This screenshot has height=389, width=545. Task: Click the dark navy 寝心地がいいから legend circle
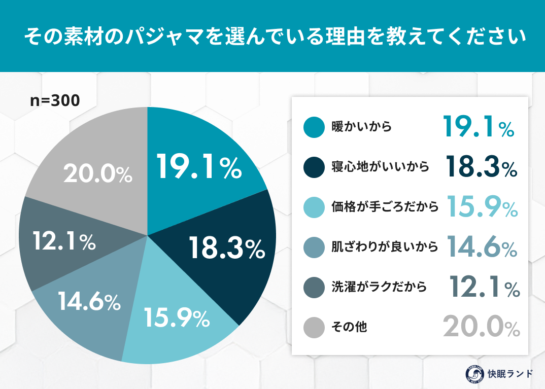coord(314,167)
